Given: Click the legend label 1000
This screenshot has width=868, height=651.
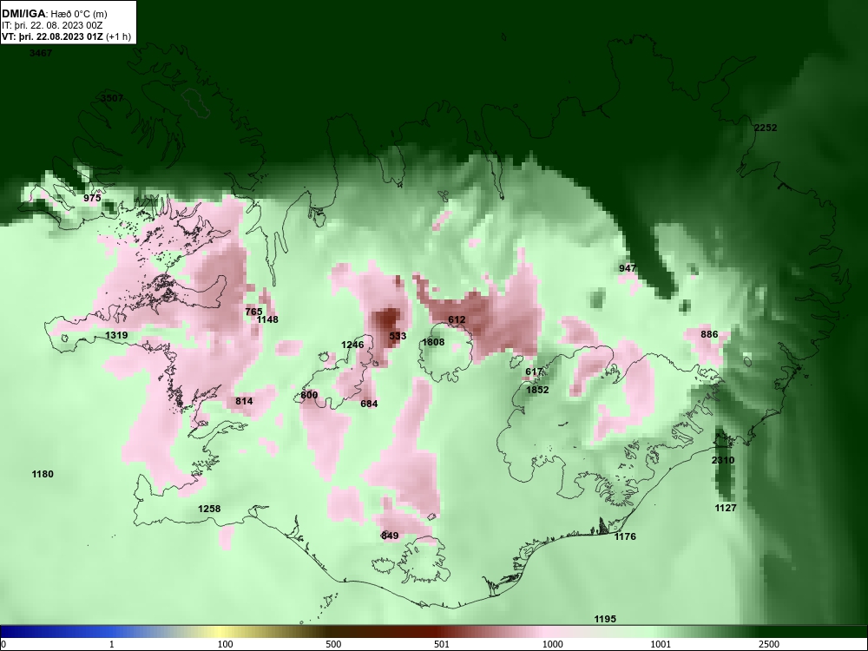Looking at the screenshot, I should click(552, 644).
